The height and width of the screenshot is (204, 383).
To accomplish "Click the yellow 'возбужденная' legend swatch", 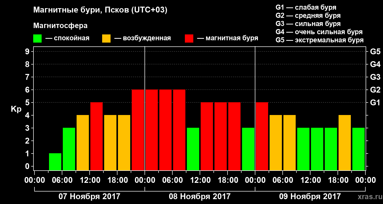I will 106,39.
